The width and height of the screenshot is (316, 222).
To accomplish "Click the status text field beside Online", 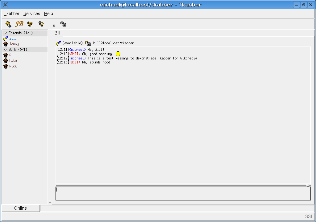I will tap(177, 208).
